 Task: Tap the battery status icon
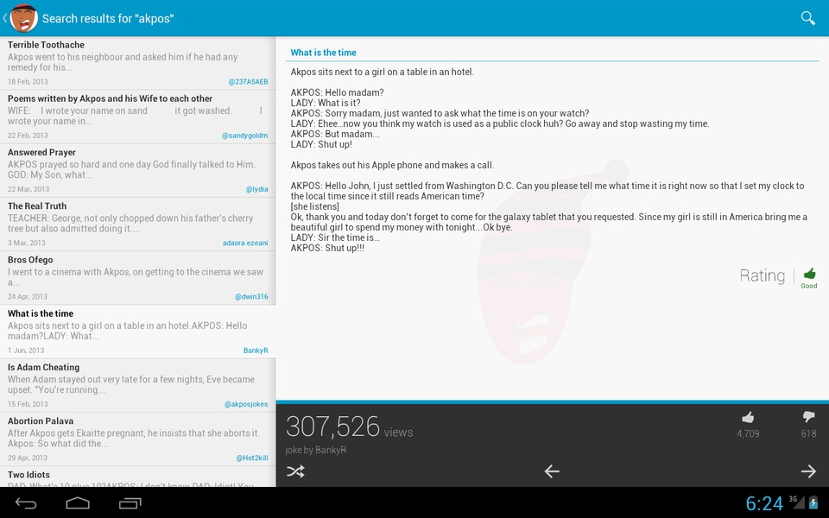pyautogui.click(x=813, y=502)
